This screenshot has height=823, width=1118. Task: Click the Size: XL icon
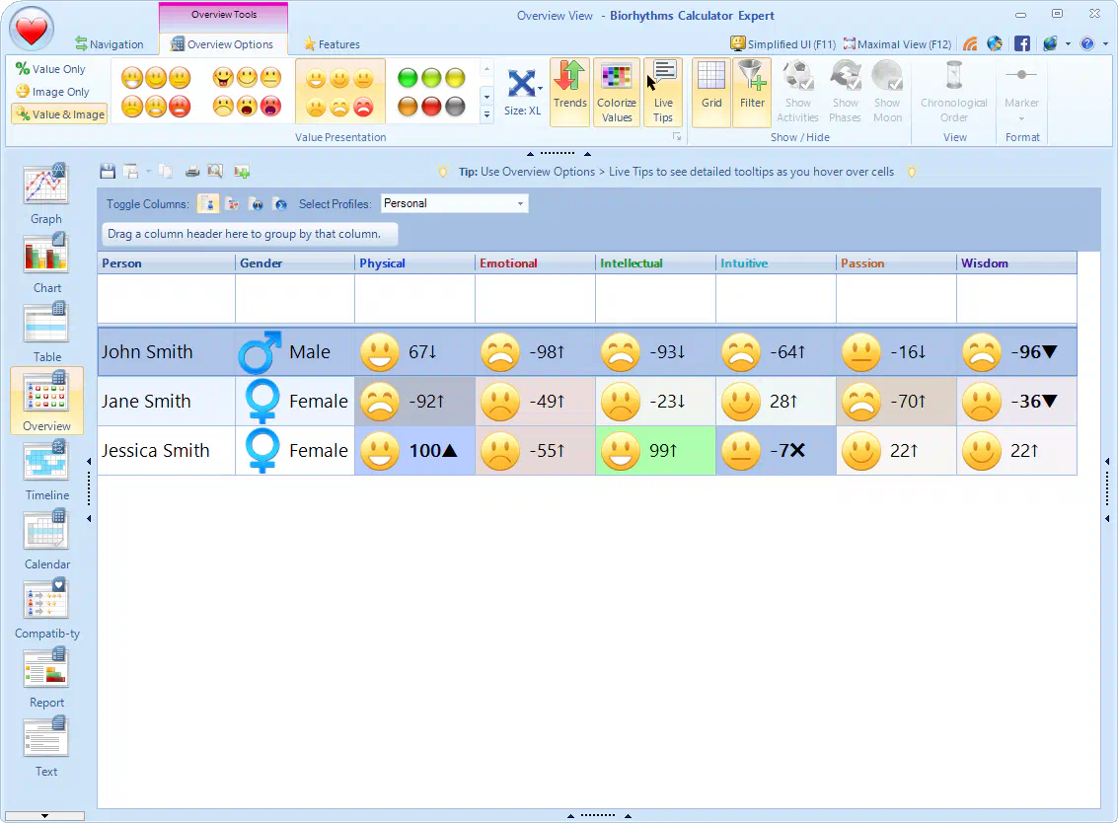pos(523,92)
